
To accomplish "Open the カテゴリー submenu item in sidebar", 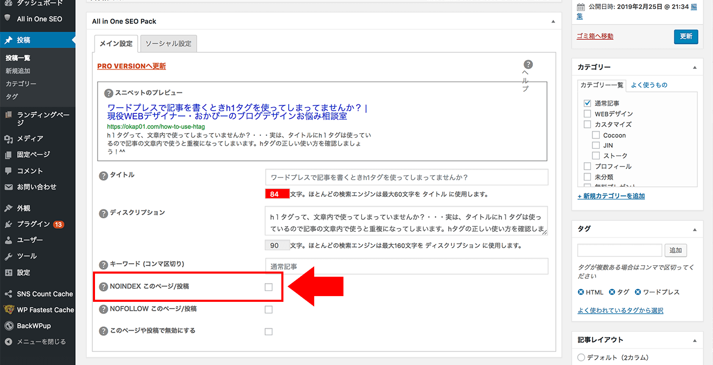I will pos(21,84).
